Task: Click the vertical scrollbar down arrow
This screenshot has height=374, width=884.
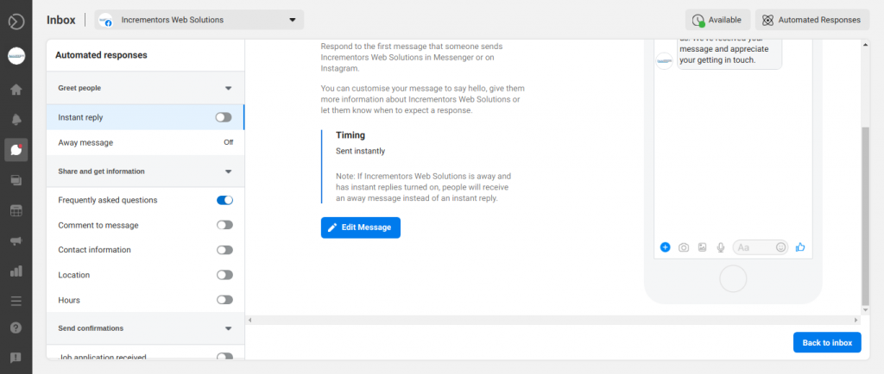Action: coord(865,310)
